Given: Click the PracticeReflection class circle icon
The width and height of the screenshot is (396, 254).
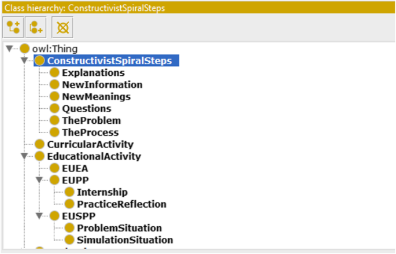Looking at the screenshot, I should coord(69,204).
